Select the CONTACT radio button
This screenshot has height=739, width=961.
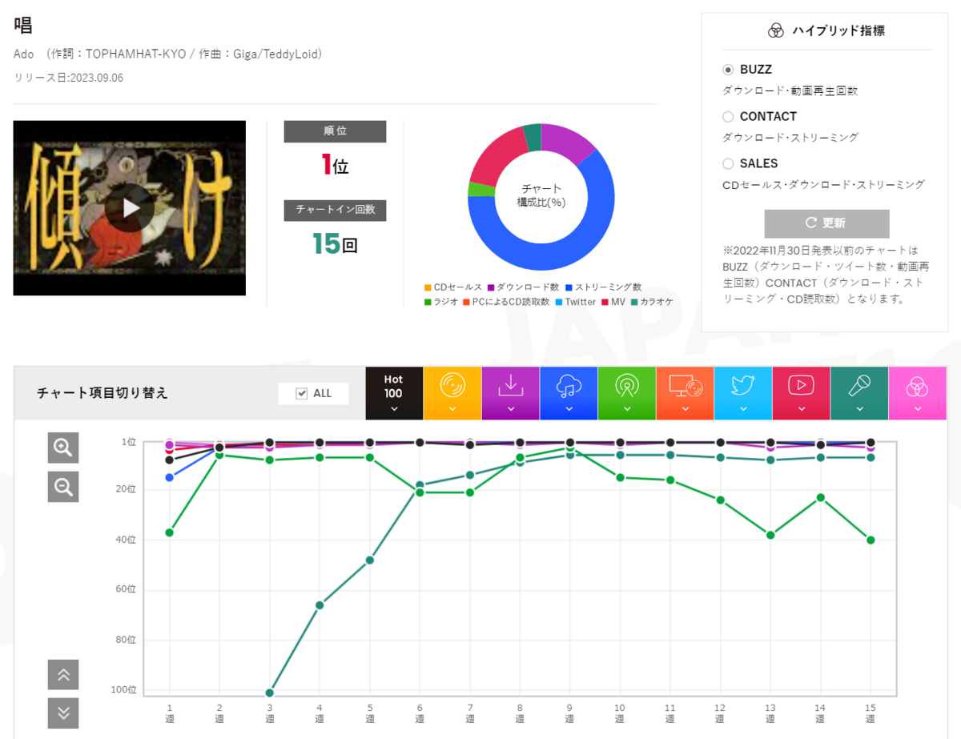728,117
